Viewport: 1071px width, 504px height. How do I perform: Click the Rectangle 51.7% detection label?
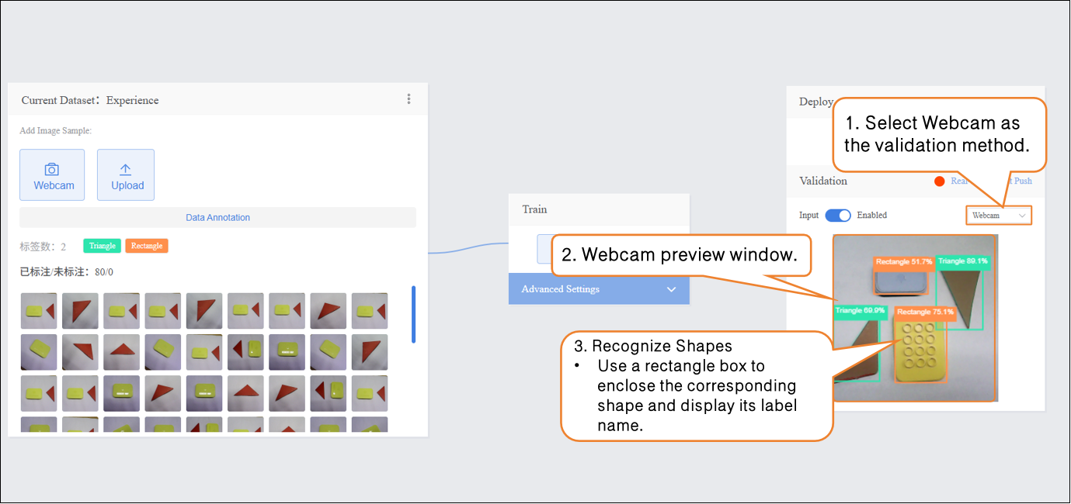tap(903, 262)
